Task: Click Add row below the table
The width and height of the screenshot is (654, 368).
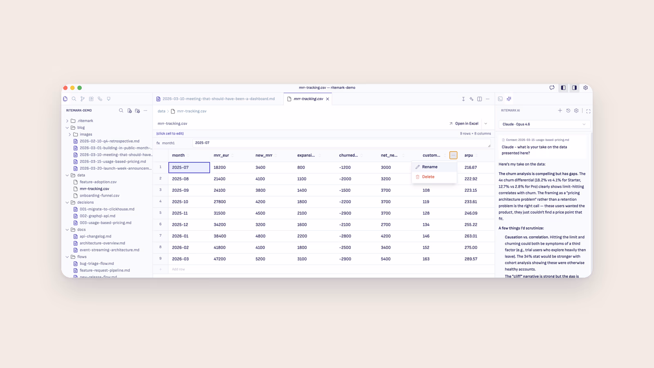Action: point(178,269)
